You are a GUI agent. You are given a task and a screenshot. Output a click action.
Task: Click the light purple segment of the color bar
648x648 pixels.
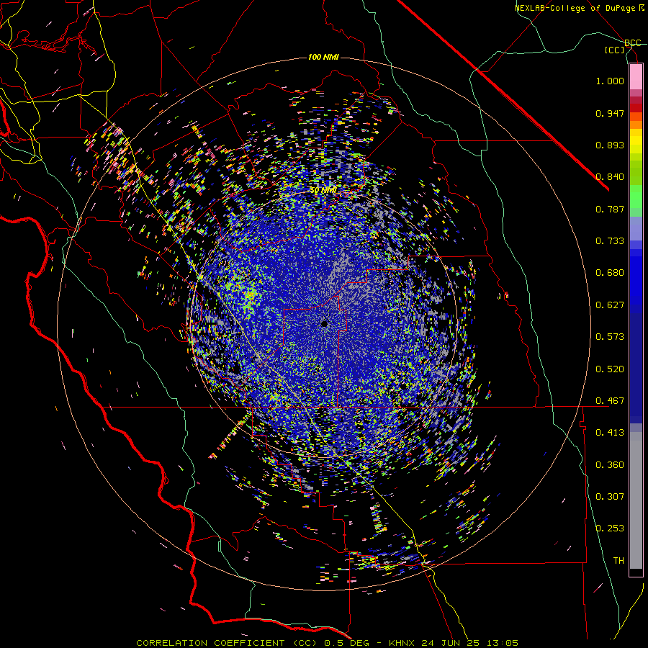point(636,228)
